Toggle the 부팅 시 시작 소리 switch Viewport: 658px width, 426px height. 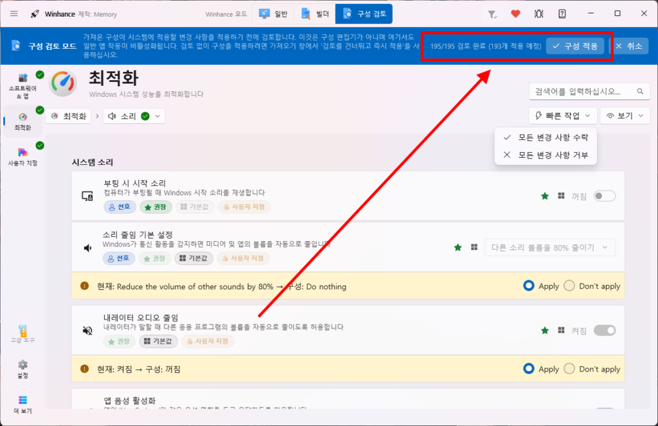pos(604,196)
